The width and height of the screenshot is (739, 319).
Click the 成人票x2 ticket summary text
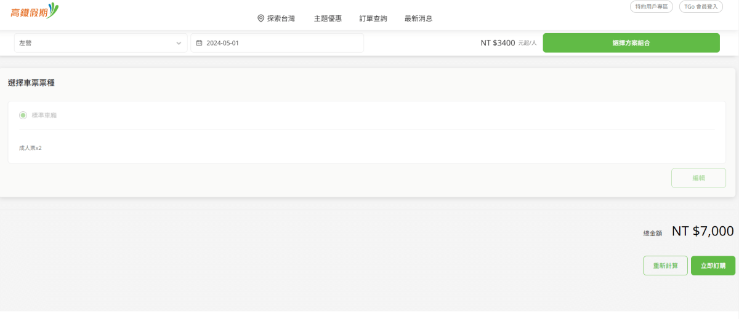[30, 148]
